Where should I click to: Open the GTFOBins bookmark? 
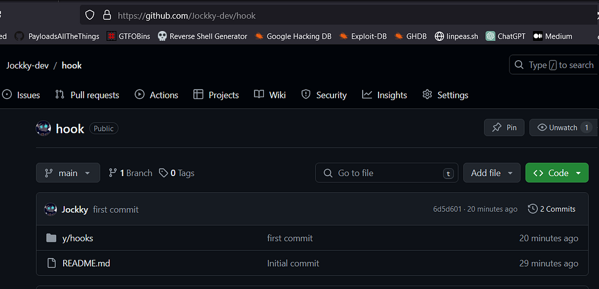pyautogui.click(x=128, y=36)
